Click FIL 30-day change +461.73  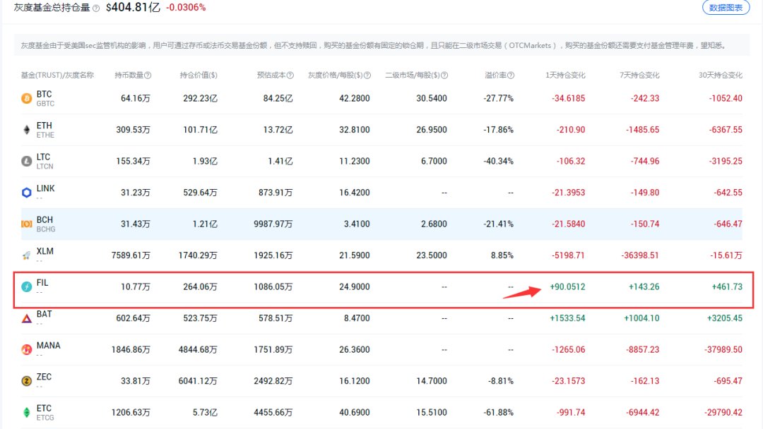(x=727, y=287)
